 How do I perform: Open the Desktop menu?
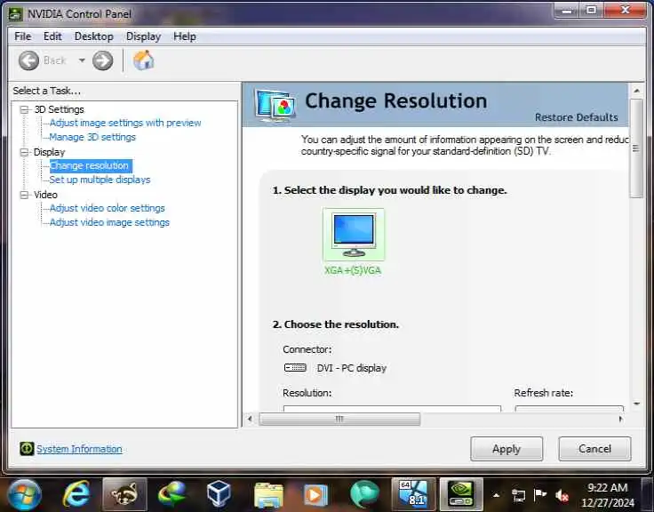point(94,36)
